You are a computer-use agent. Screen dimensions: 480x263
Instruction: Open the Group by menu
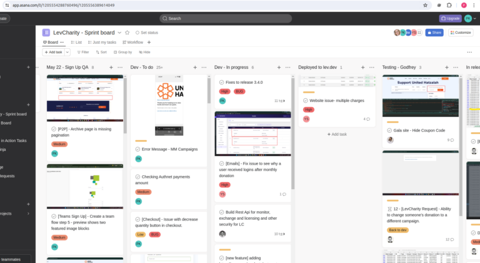pyautogui.click(x=122, y=52)
